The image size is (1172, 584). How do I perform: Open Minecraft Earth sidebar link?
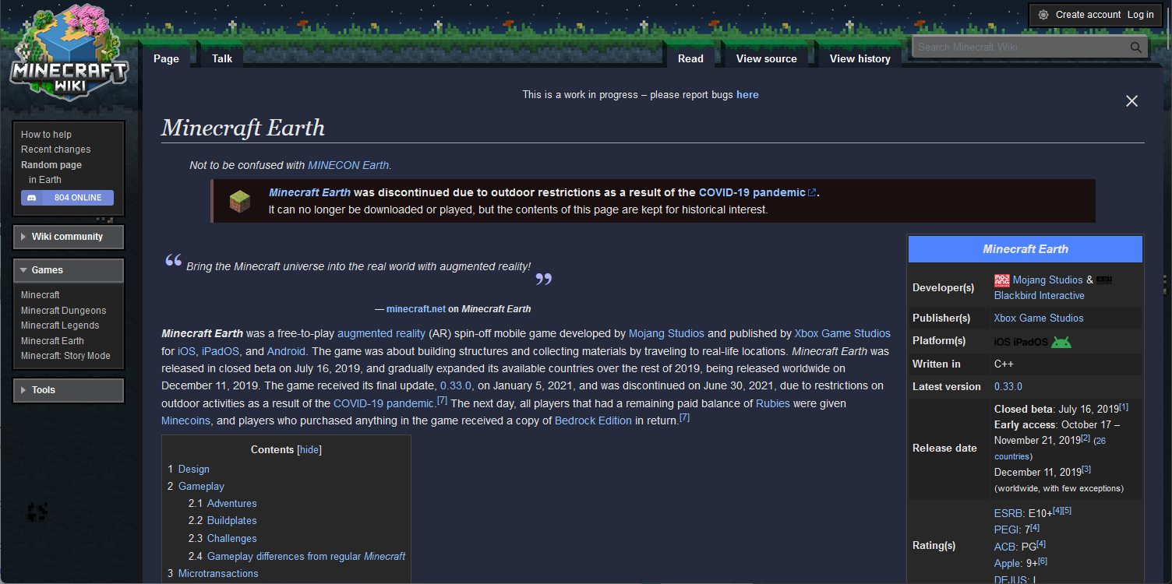pos(52,341)
